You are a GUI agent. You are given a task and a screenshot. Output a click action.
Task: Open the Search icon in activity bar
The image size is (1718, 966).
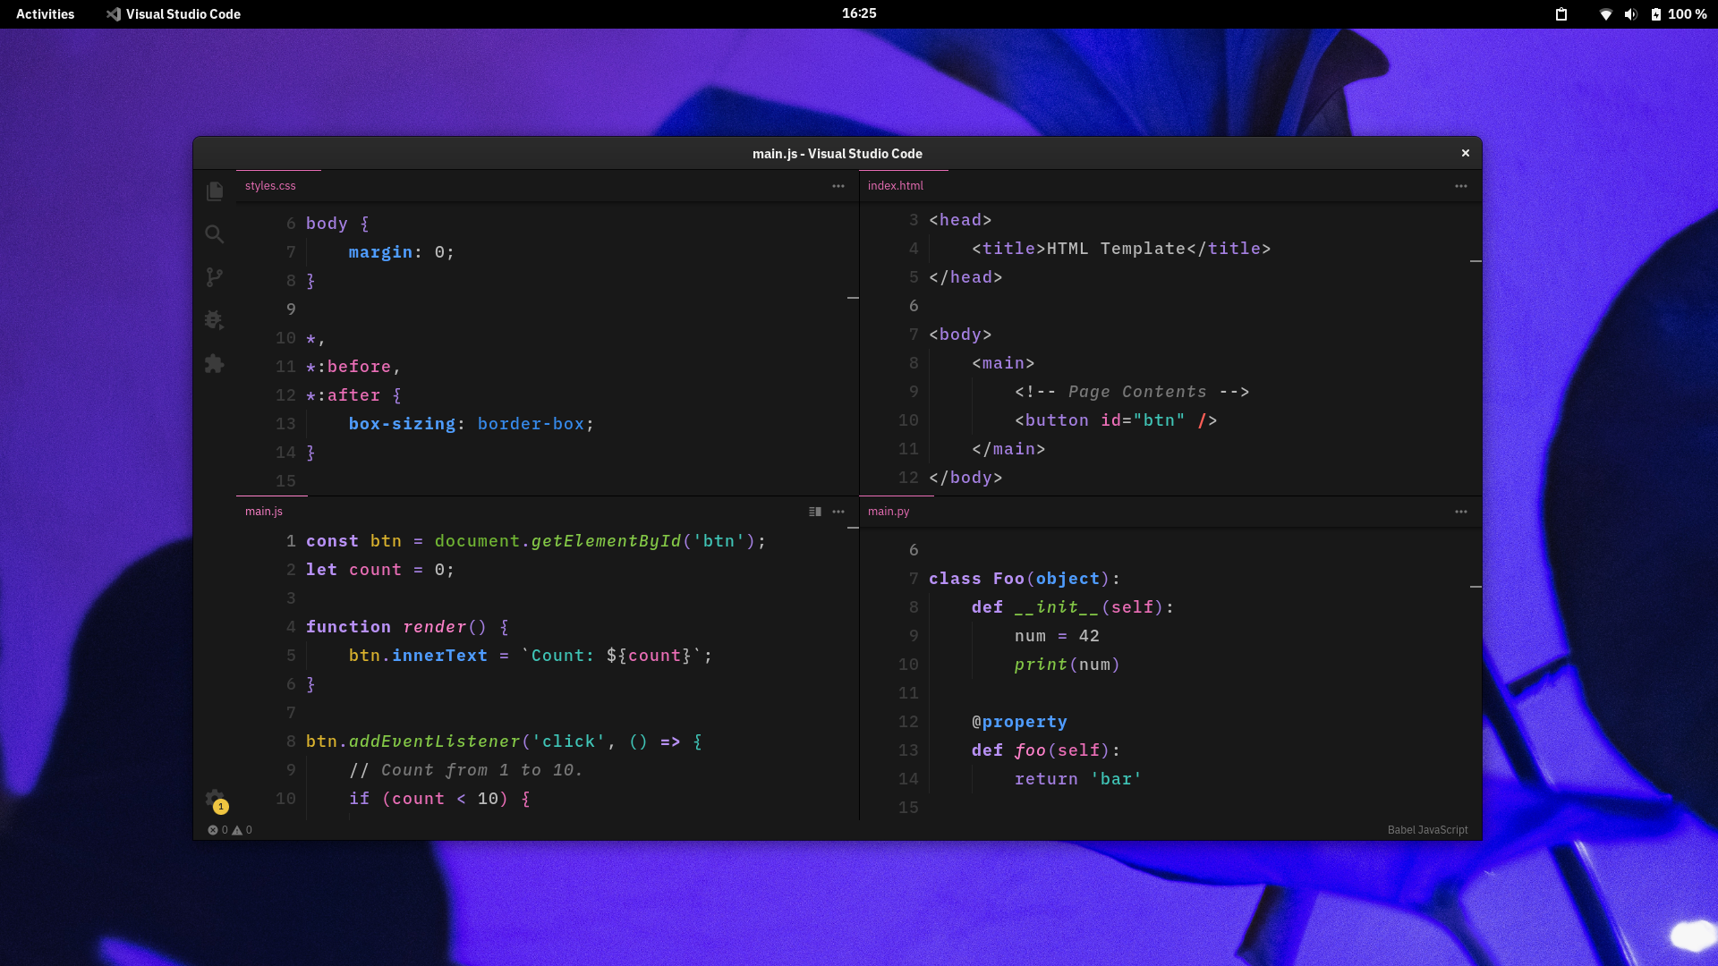click(x=215, y=234)
